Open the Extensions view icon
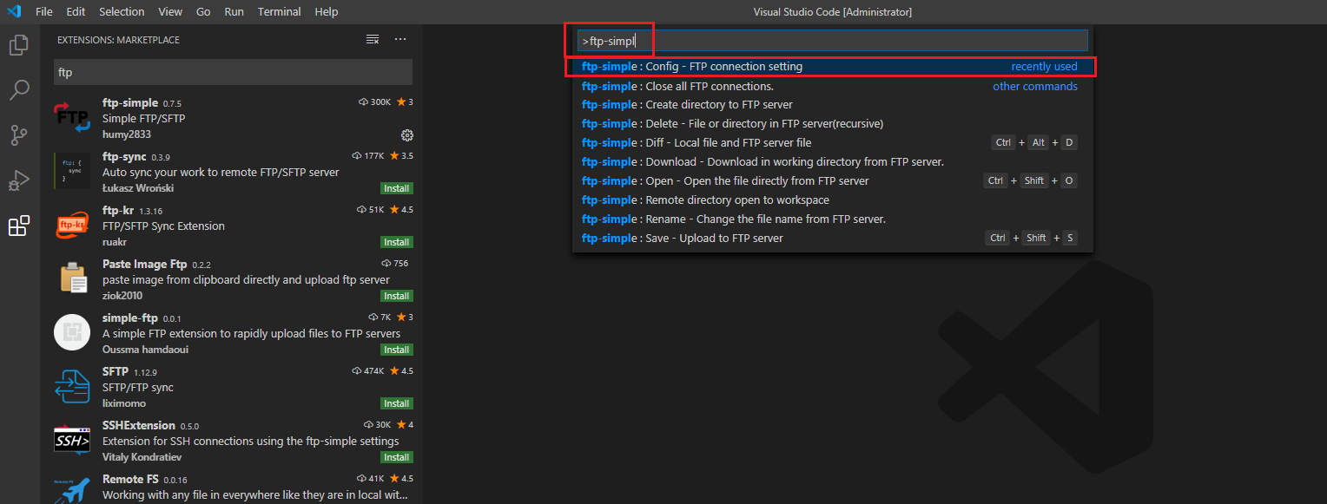Screen dimensions: 1327x504 click(x=19, y=226)
